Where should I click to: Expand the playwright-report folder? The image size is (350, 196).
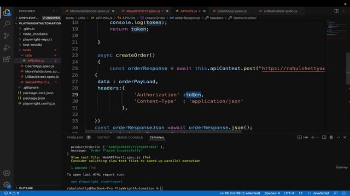38,39
